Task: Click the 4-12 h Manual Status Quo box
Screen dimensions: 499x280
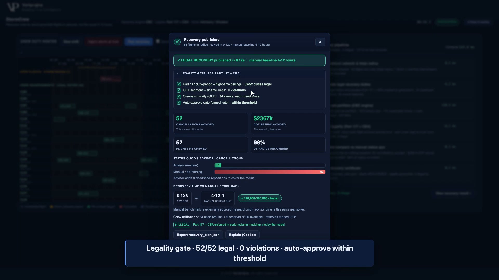Action: (218, 198)
